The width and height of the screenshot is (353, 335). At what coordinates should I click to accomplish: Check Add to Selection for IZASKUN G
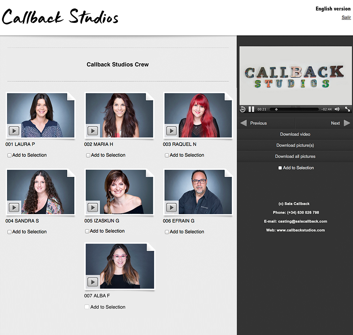(87, 231)
